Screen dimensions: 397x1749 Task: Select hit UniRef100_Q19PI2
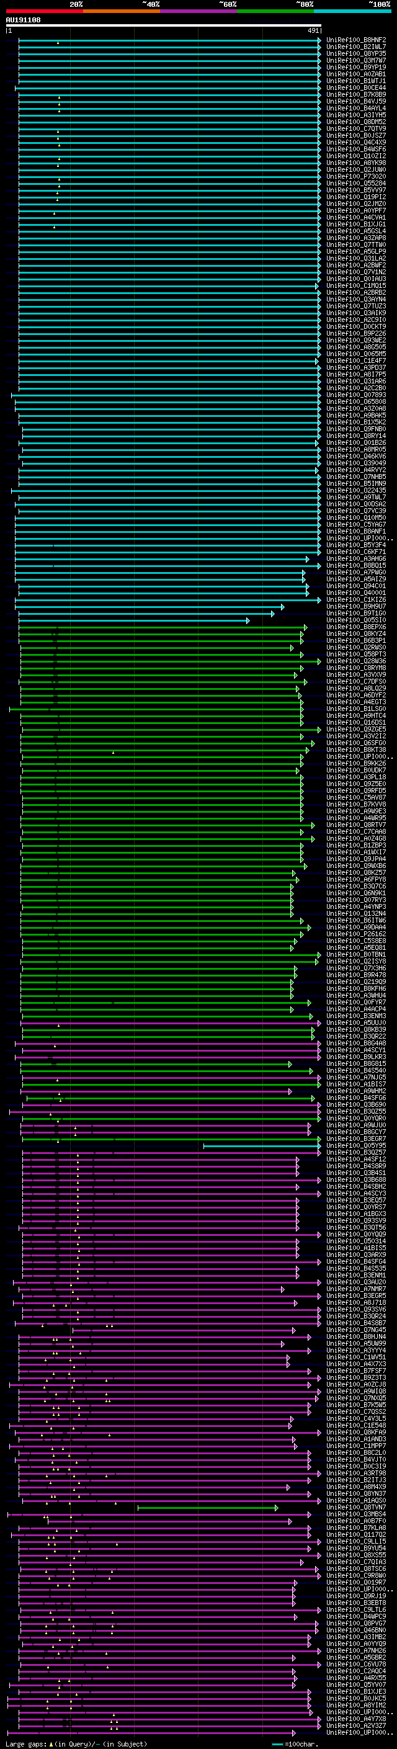(356, 197)
